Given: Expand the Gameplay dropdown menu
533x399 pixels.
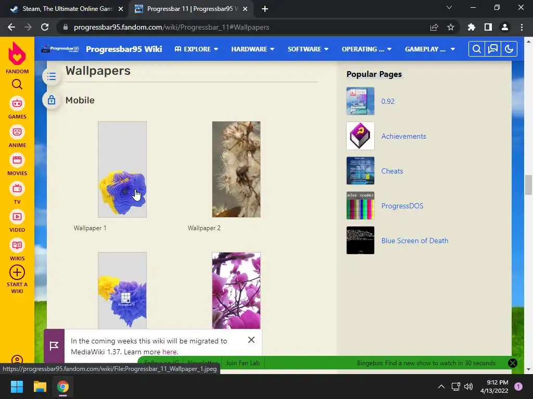Looking at the screenshot, I should (x=429, y=49).
